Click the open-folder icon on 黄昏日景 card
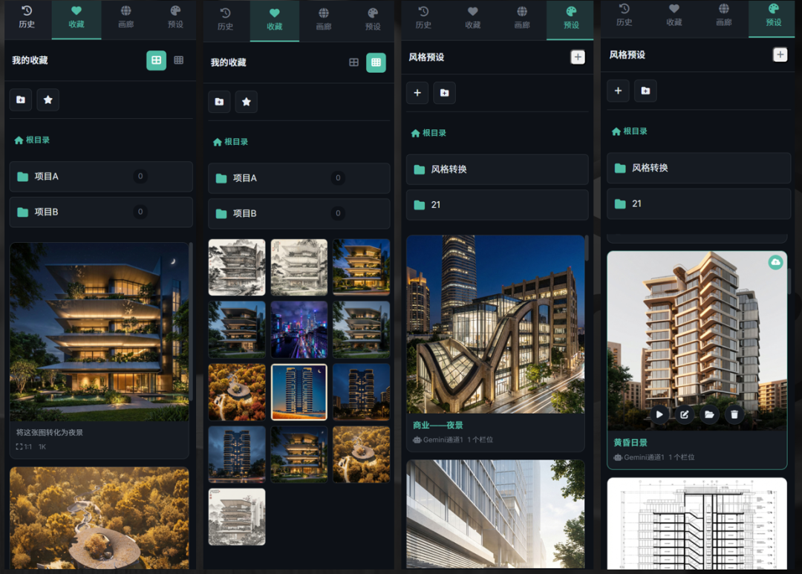This screenshot has width=802, height=574. 709,414
